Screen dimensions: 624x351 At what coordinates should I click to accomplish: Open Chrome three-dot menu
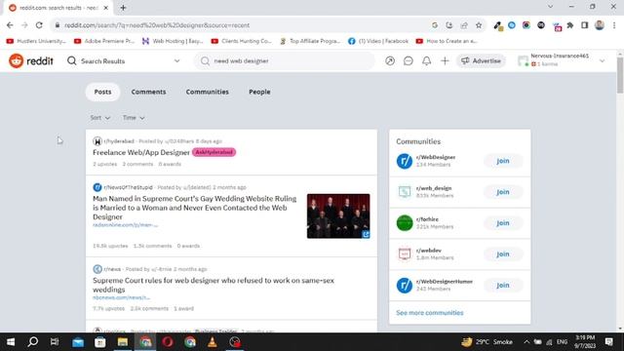pyautogui.click(x=614, y=25)
